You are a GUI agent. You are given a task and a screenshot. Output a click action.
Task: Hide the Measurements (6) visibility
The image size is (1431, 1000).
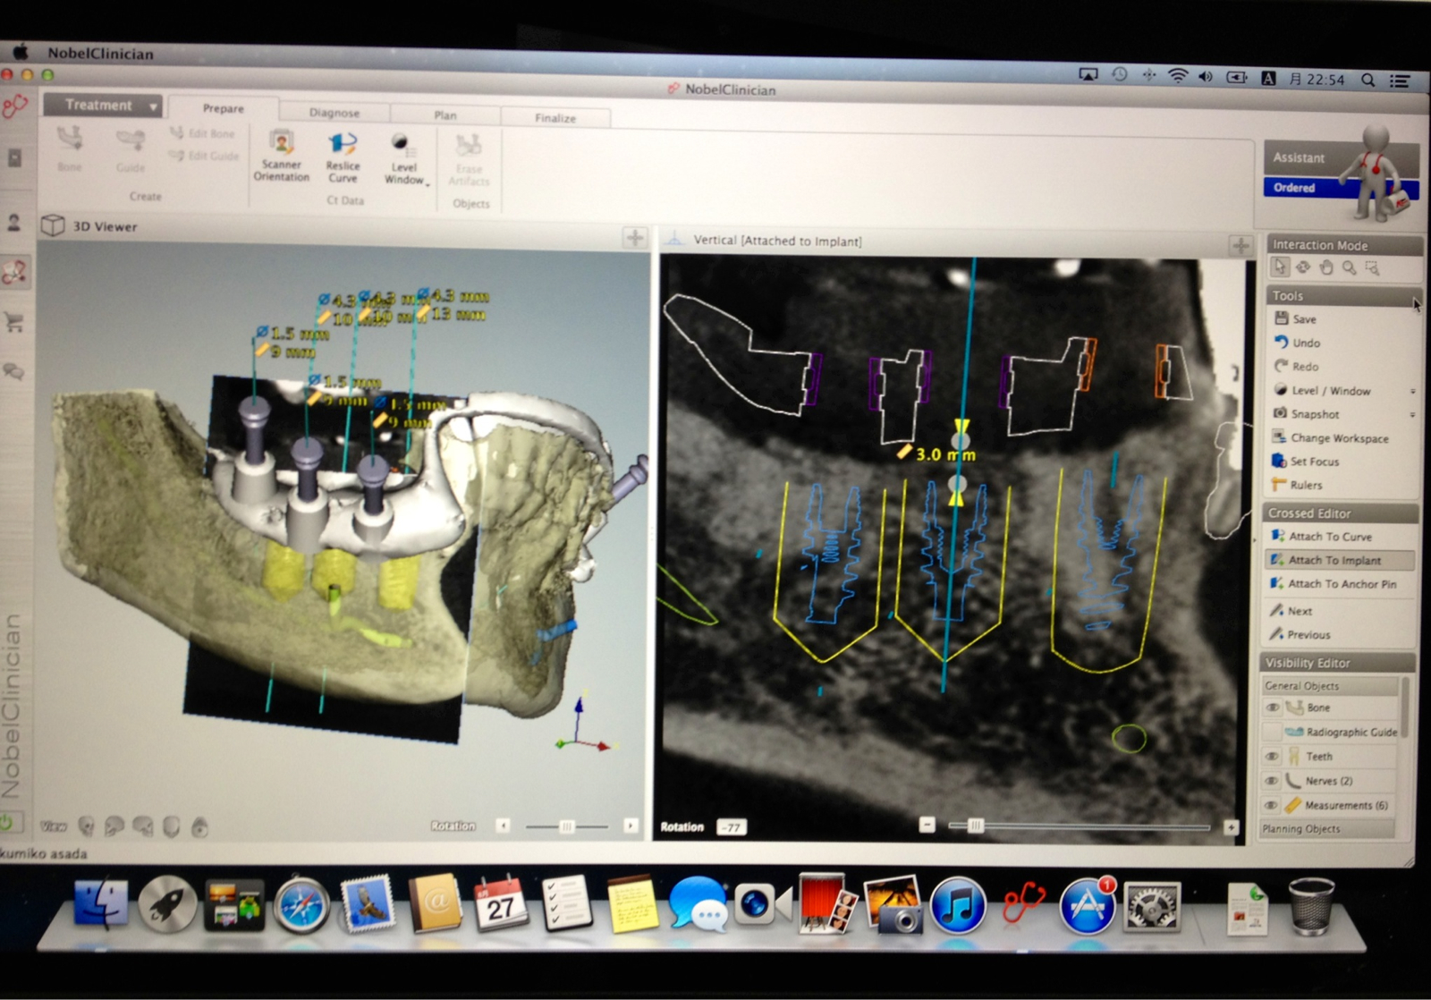[x=1272, y=805]
